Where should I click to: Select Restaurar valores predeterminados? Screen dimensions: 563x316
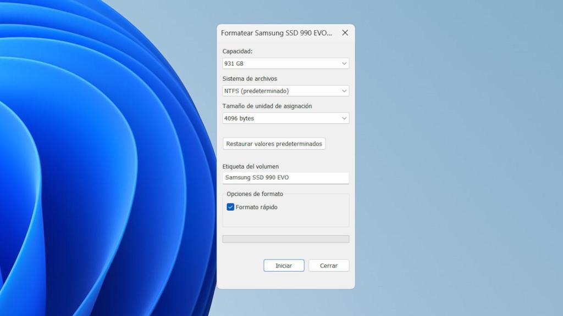point(274,143)
